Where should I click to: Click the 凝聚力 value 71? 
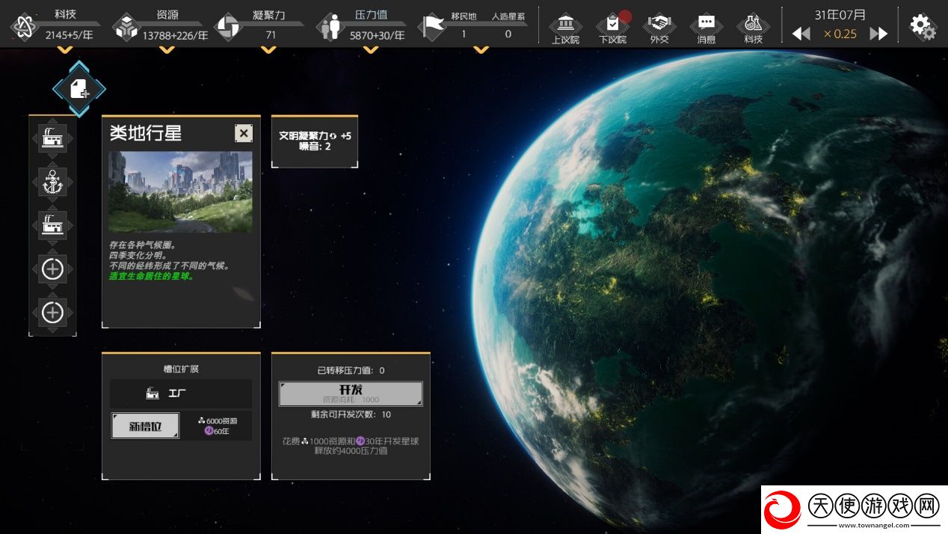click(271, 34)
